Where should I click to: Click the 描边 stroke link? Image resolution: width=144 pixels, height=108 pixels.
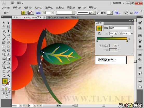coord(38,13)
